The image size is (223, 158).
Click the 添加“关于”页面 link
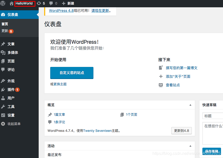pos(178,76)
